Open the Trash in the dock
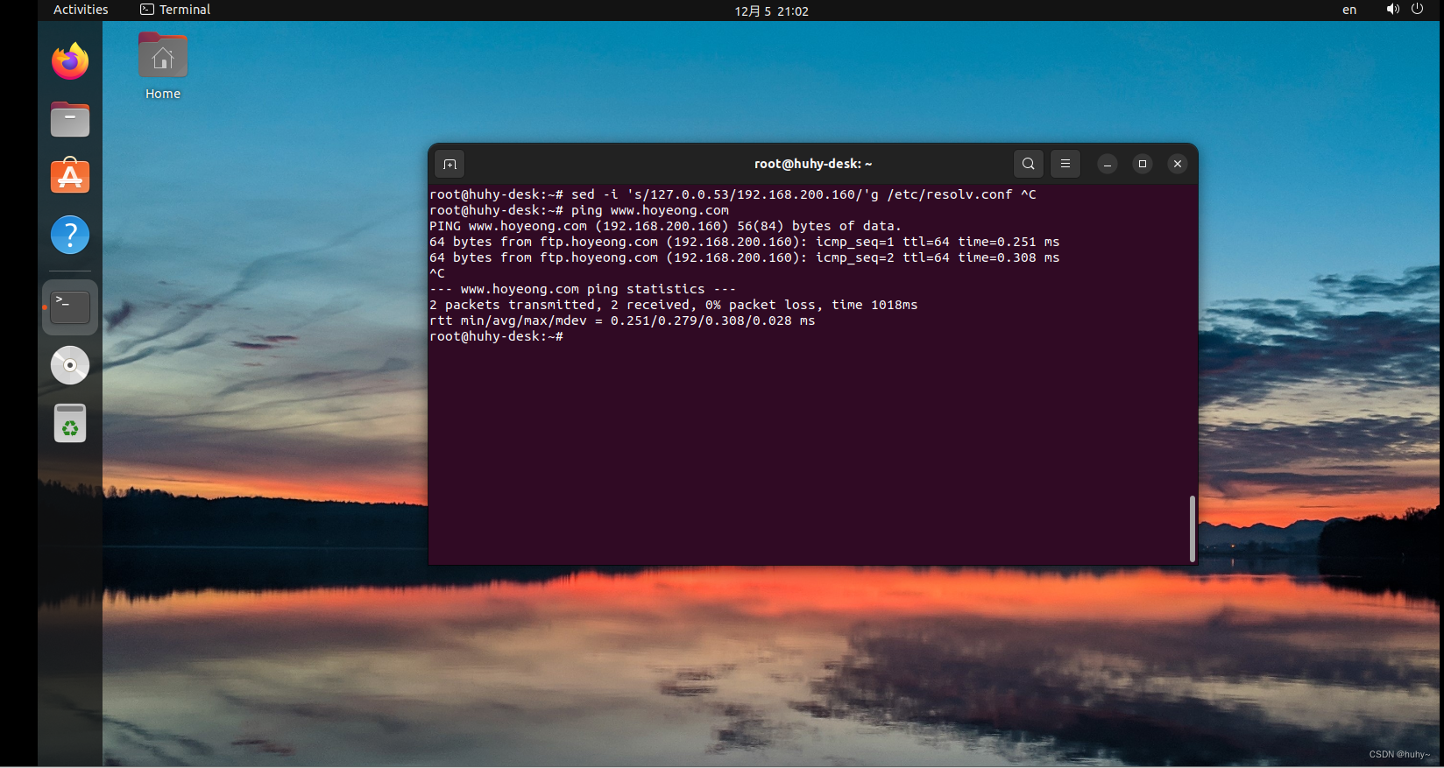The width and height of the screenshot is (1444, 768). [x=70, y=423]
